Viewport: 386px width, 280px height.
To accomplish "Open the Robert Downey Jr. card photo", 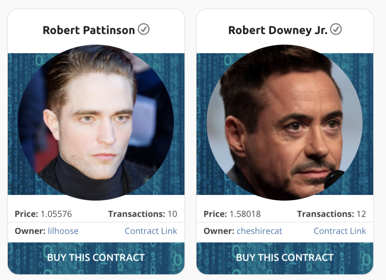I will pos(285,123).
